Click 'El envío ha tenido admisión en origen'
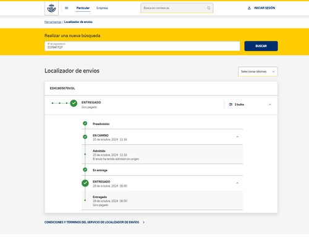This screenshot has height=240, width=309. pyautogui.click(x=116, y=159)
